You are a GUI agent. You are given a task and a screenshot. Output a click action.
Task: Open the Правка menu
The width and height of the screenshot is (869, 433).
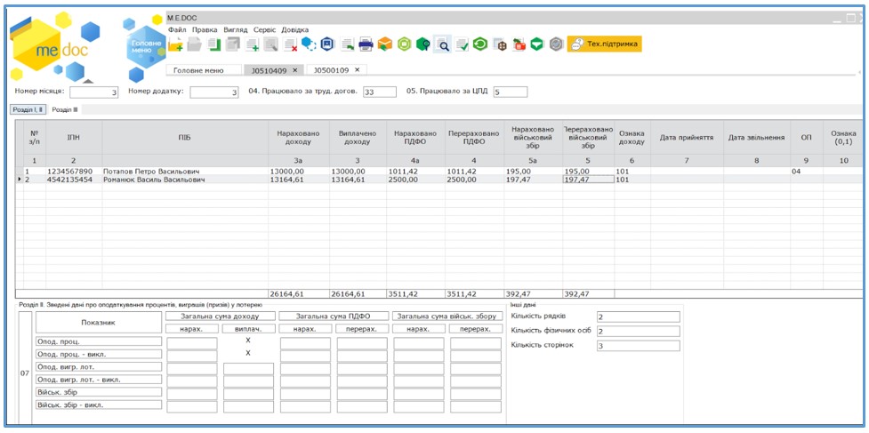(205, 30)
